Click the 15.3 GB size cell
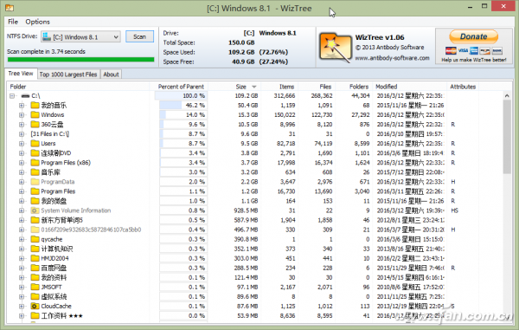The height and width of the screenshot is (330, 519). [247, 115]
